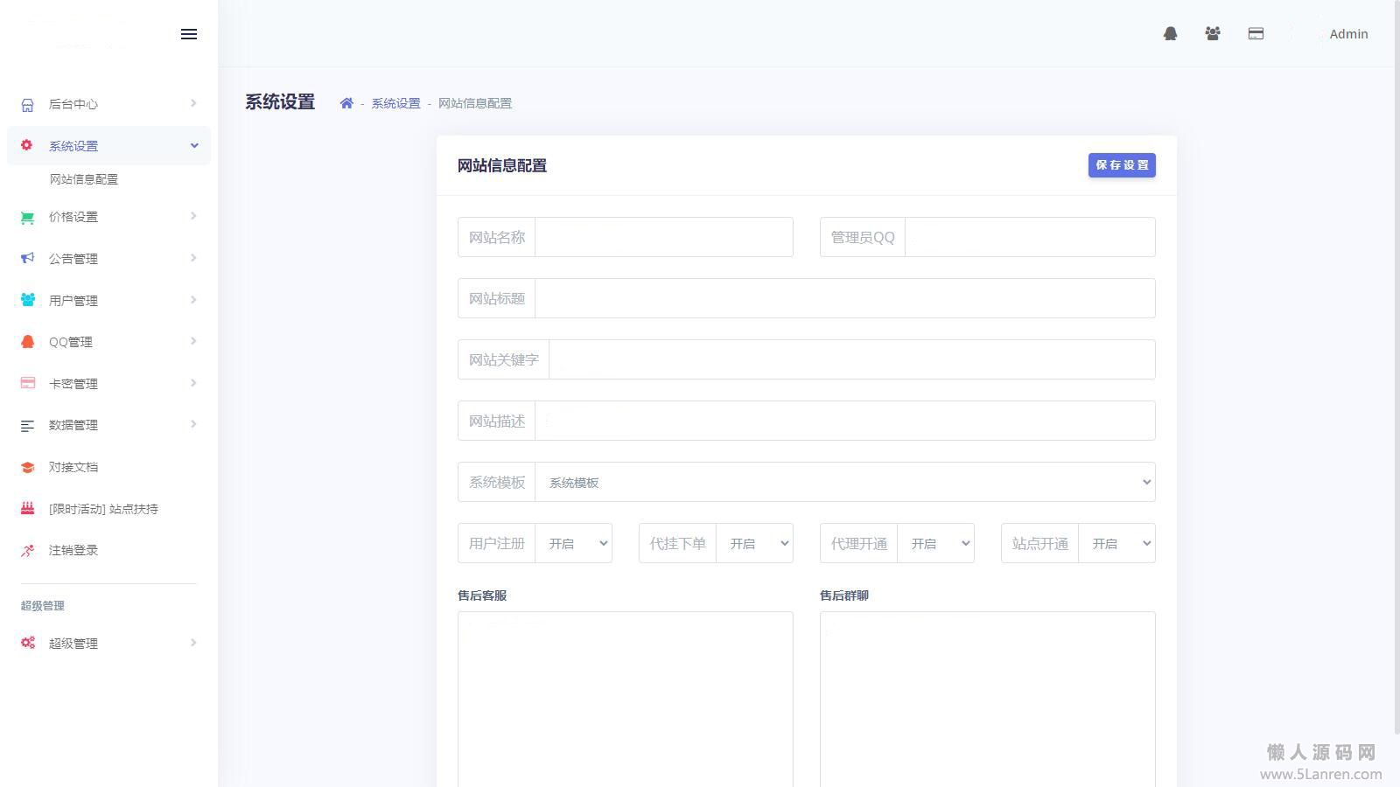Open 卡密管理 sidebar menu
Viewport: 1400px width, 787px height.
tap(108, 384)
